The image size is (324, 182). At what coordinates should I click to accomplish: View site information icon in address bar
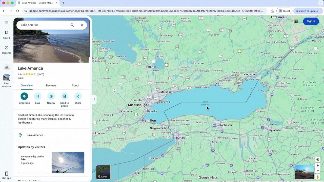[25, 11]
